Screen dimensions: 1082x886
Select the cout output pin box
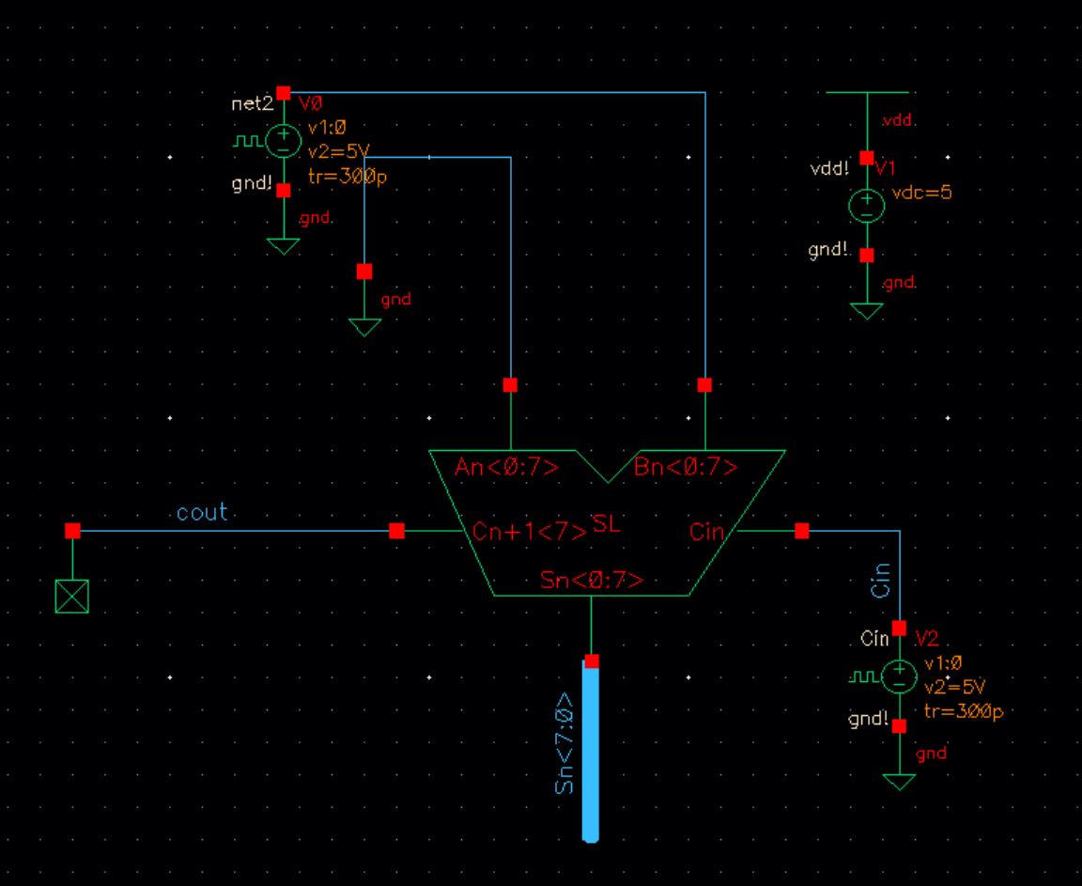[72, 597]
